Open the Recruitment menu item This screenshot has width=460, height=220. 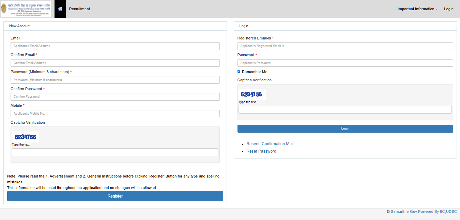pyautogui.click(x=79, y=9)
